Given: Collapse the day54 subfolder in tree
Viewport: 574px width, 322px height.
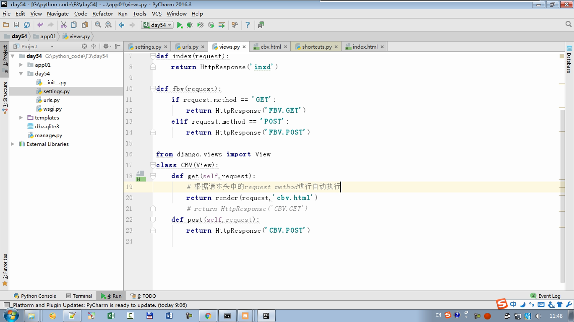Looking at the screenshot, I should 21,74.
